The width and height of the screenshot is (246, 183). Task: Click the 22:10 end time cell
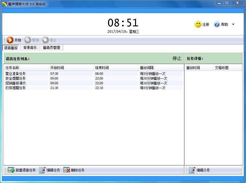(x=99, y=88)
